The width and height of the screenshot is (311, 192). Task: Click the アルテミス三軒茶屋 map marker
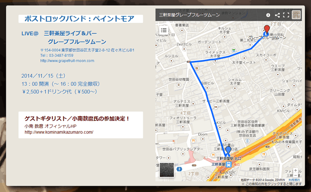tap(193, 104)
